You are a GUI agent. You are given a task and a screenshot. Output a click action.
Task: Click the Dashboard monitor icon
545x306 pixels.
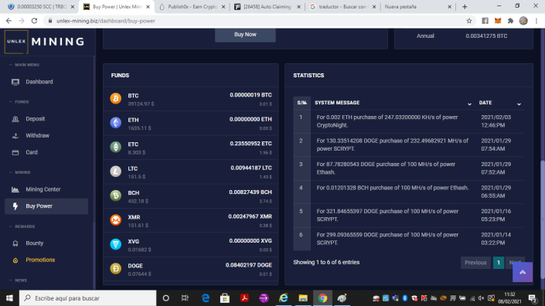click(x=15, y=82)
